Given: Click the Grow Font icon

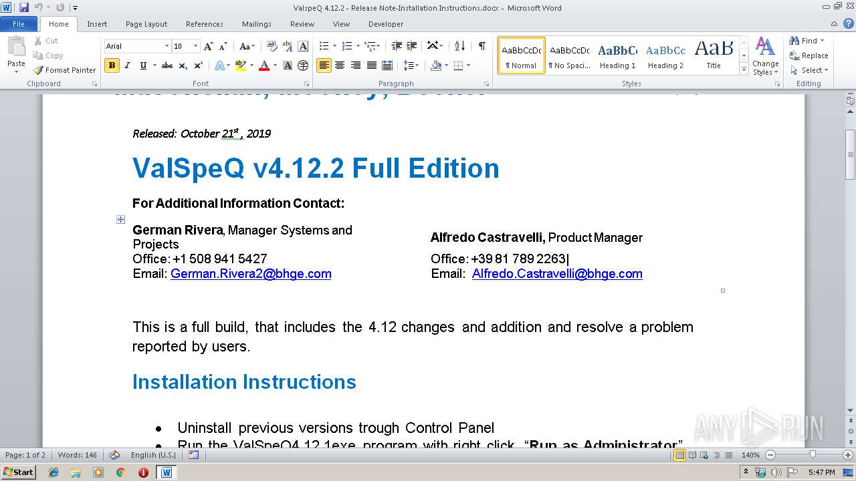Looking at the screenshot, I should [x=209, y=46].
